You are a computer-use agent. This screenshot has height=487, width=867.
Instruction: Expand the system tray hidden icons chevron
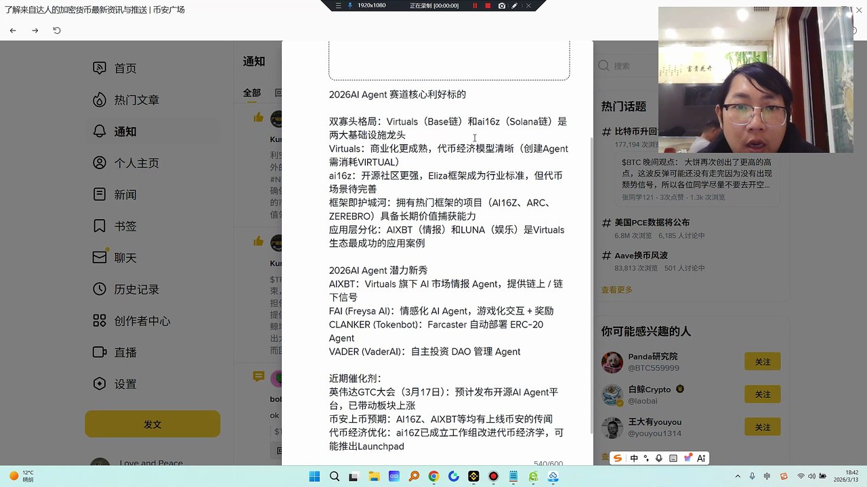point(737,476)
